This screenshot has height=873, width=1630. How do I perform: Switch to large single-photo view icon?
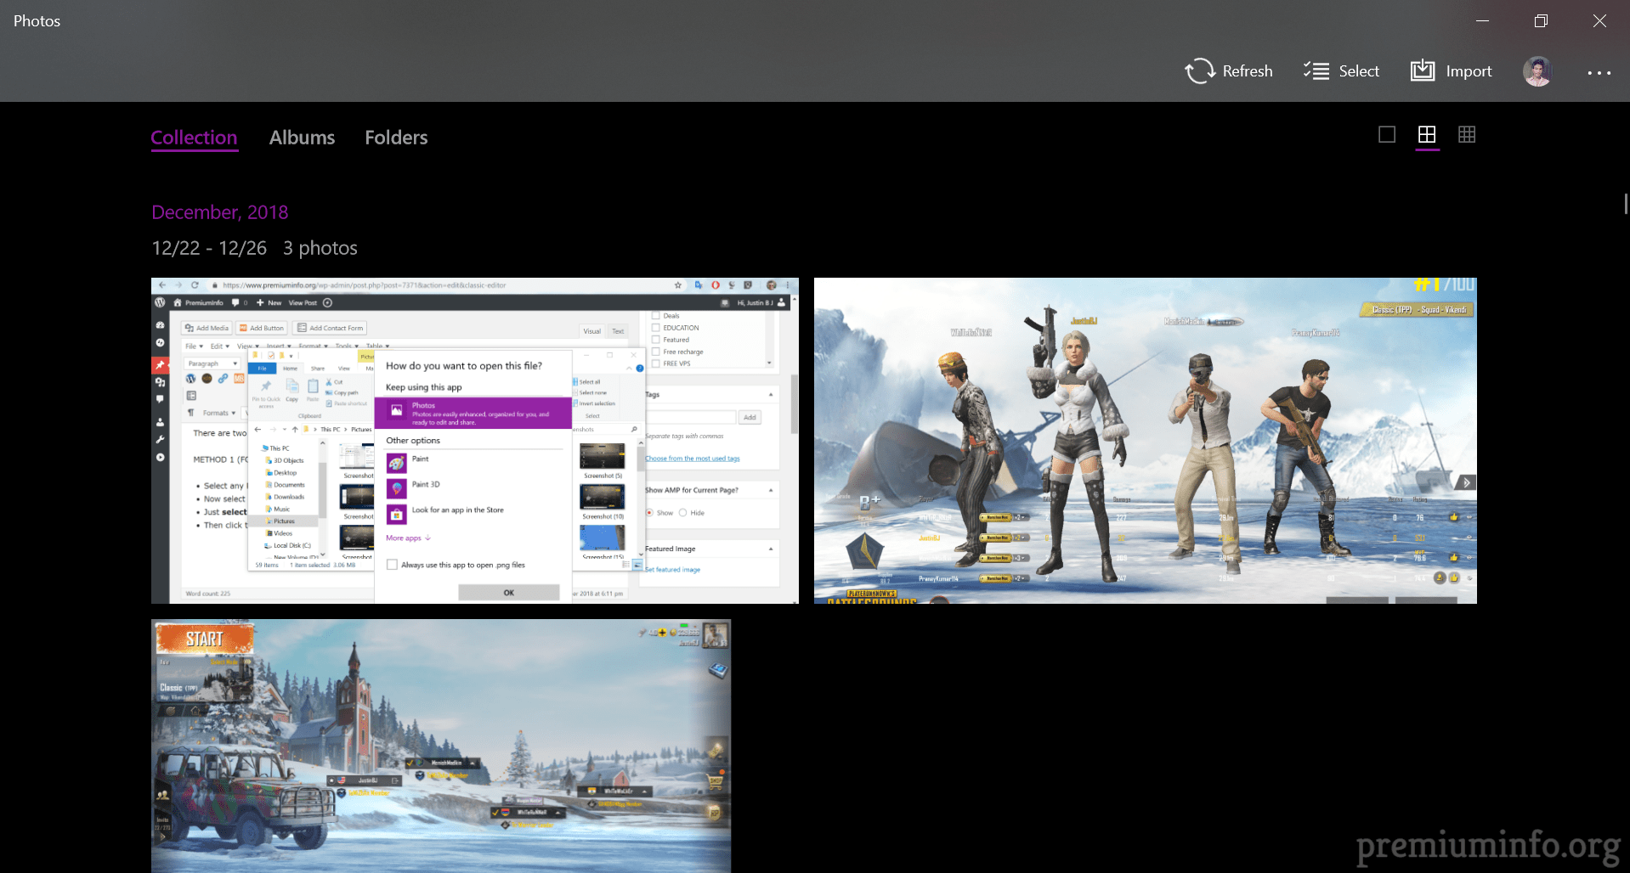1387,134
